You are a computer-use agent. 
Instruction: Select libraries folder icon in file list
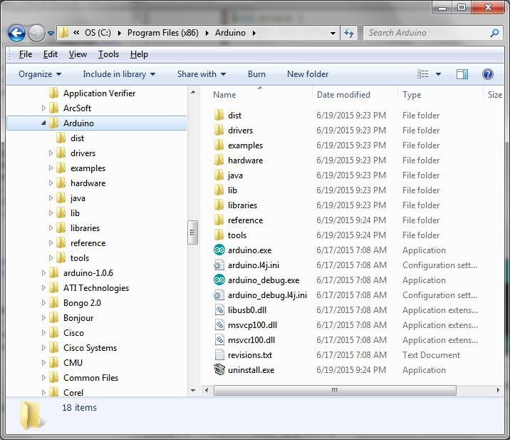(219, 205)
